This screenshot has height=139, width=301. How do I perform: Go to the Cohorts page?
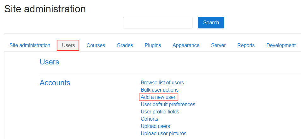(149, 119)
